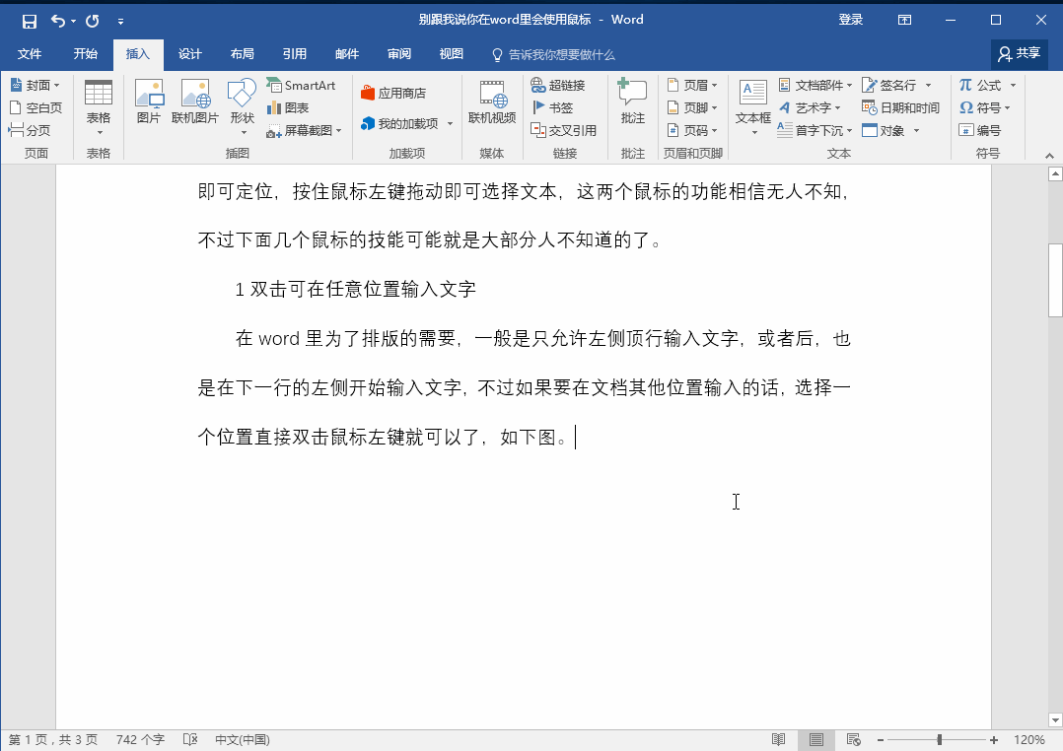Switch to the 审阅 Review tab

coord(398,54)
